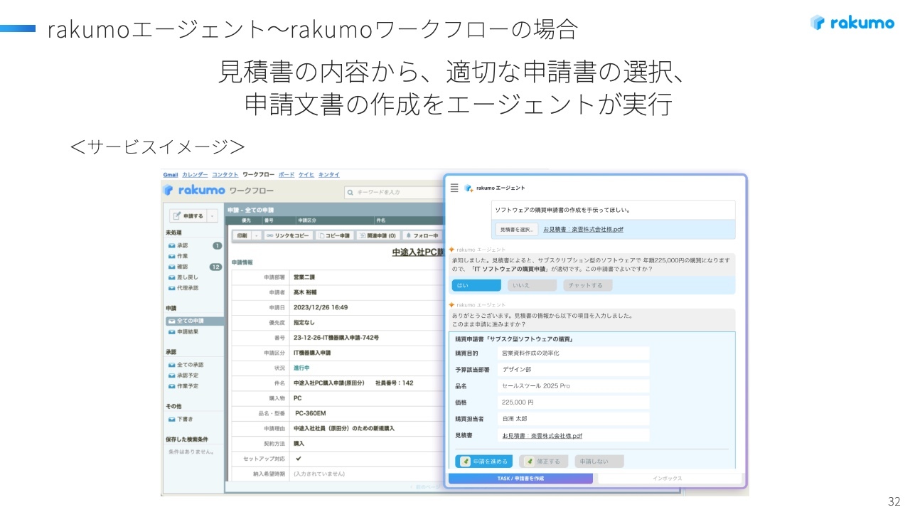
Task: Open the 印刷 dropdown arrow
Action: [256, 235]
